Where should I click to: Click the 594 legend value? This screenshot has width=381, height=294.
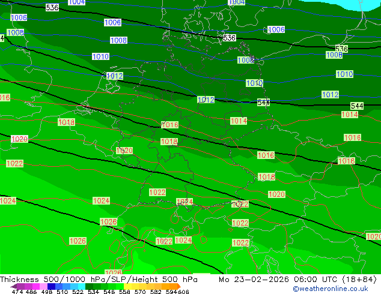coord(171,292)
